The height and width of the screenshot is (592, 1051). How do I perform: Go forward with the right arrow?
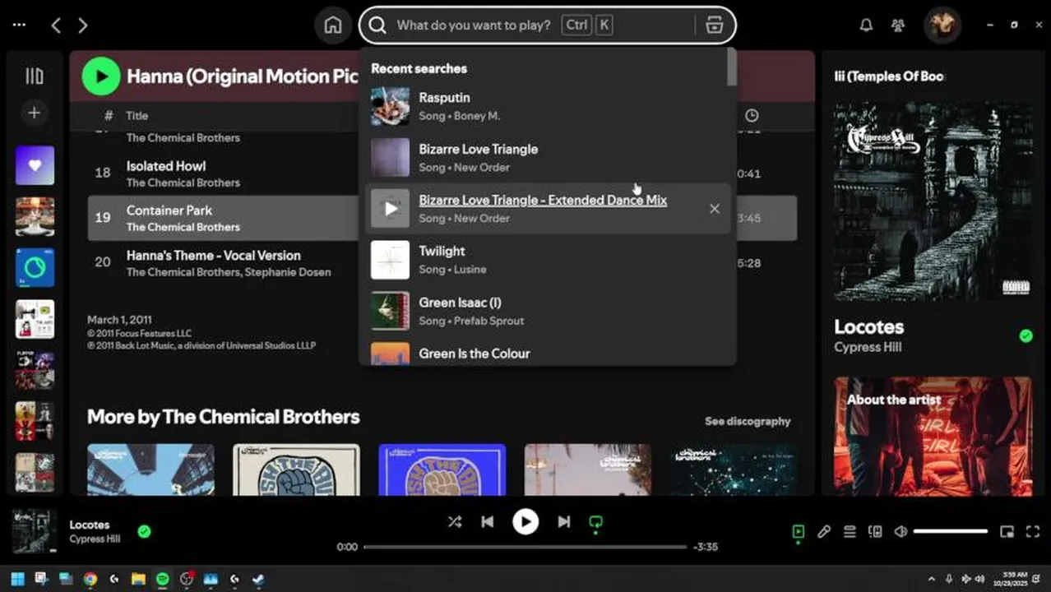82,25
